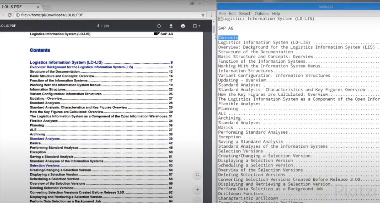Click 'SAP AG' line in text editor
Viewport: 380px width, 203px height.
click(x=226, y=28)
